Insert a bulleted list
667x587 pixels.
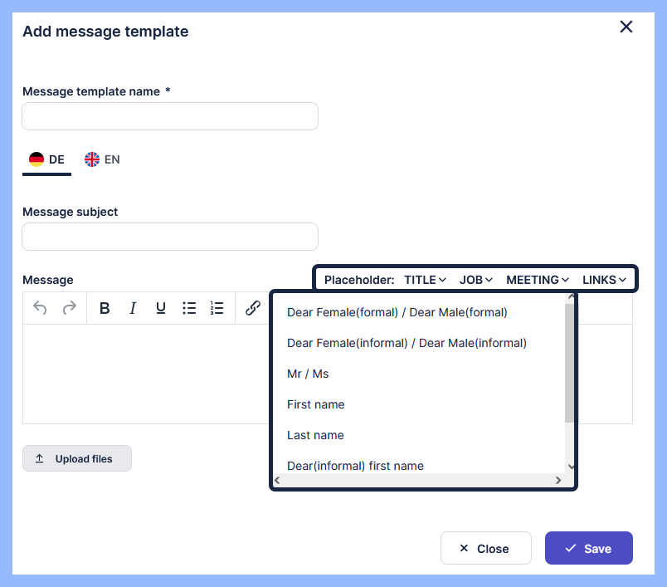click(x=189, y=308)
